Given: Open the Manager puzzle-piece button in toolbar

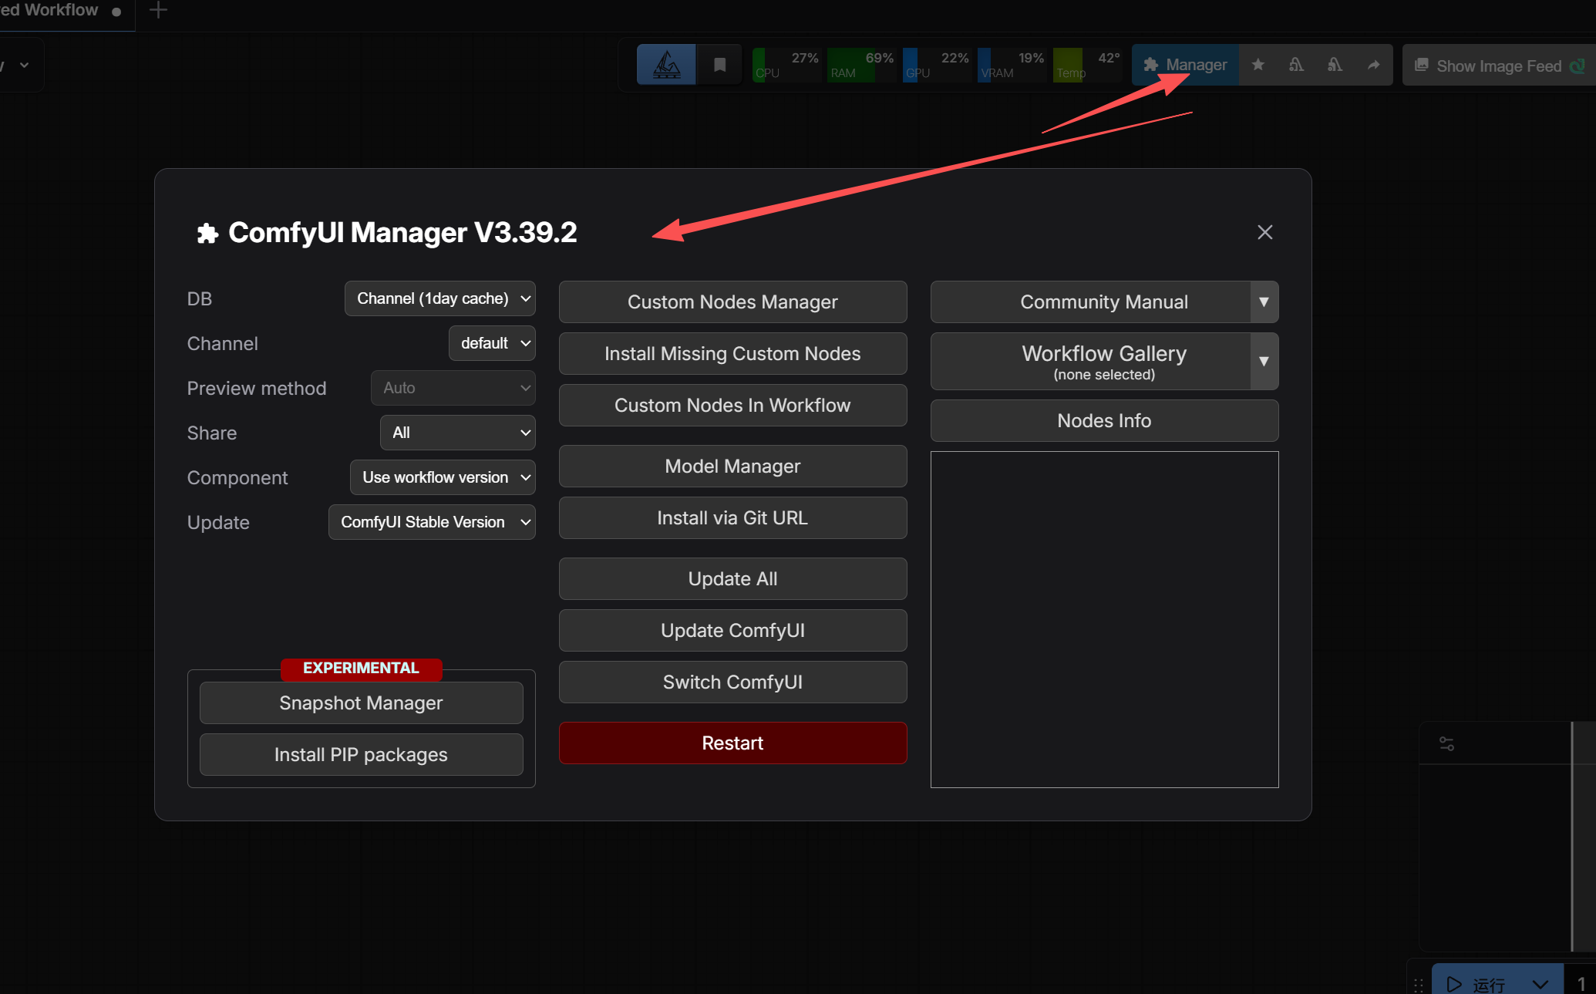Looking at the screenshot, I should [x=1185, y=65].
